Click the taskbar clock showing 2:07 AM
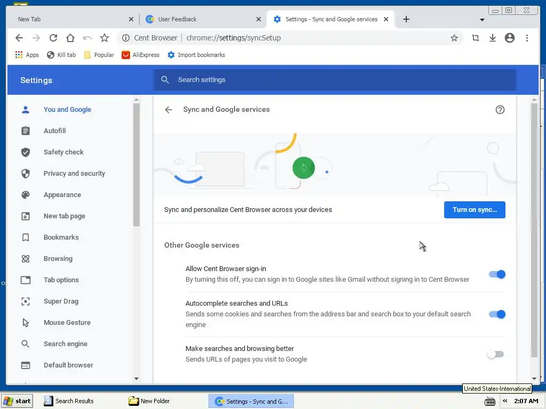Image resolution: width=546 pixels, height=409 pixels. 526,401
